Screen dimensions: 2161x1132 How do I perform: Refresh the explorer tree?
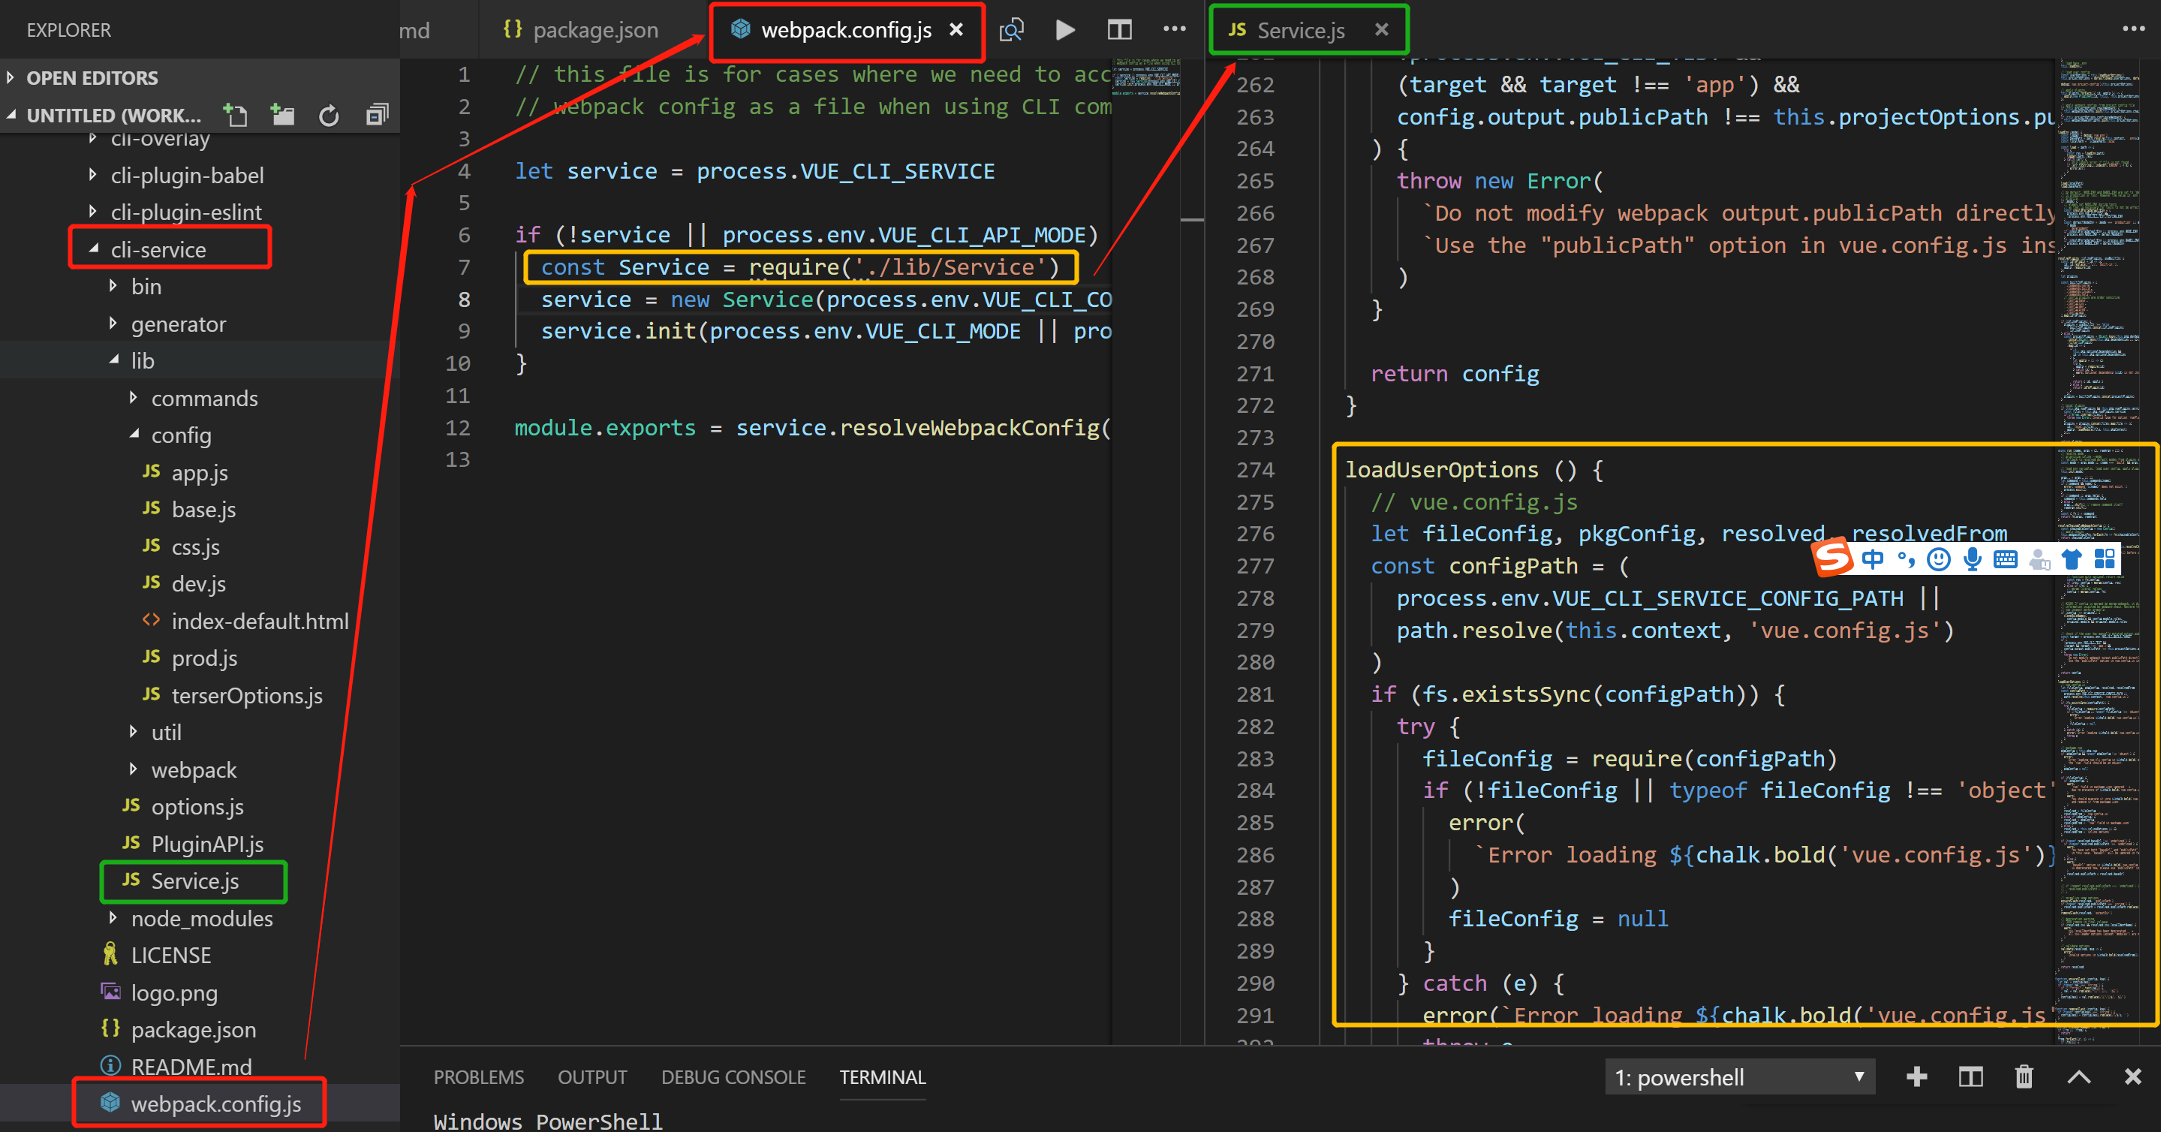329,114
